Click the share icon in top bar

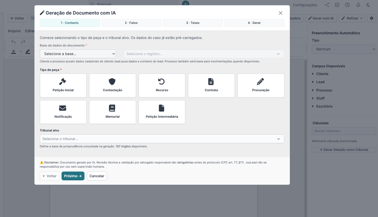(327, 5)
